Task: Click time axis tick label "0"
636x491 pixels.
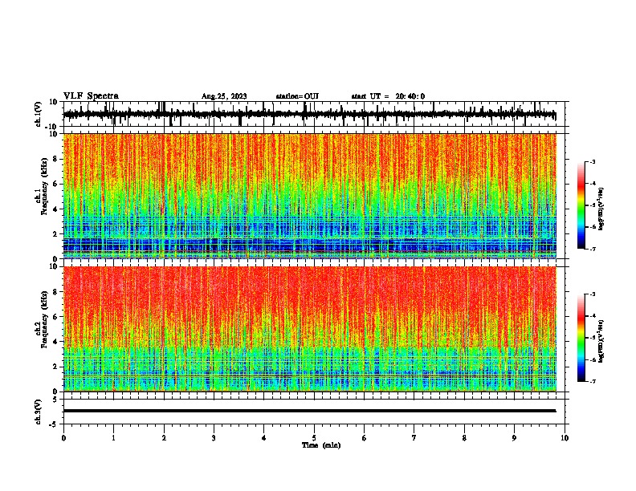Action: click(x=63, y=438)
